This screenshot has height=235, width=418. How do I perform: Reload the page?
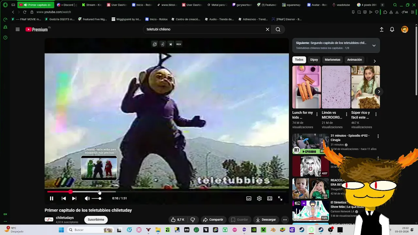click(x=24, y=12)
